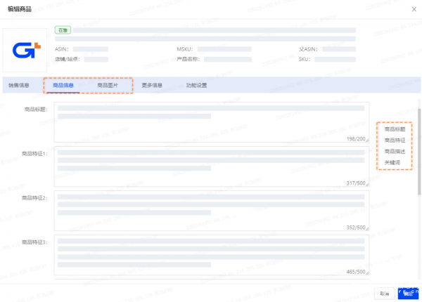Screen dimensions: 422x302
Task: Jump to 商品标题 via anchor link
Action: [x=395, y=129]
